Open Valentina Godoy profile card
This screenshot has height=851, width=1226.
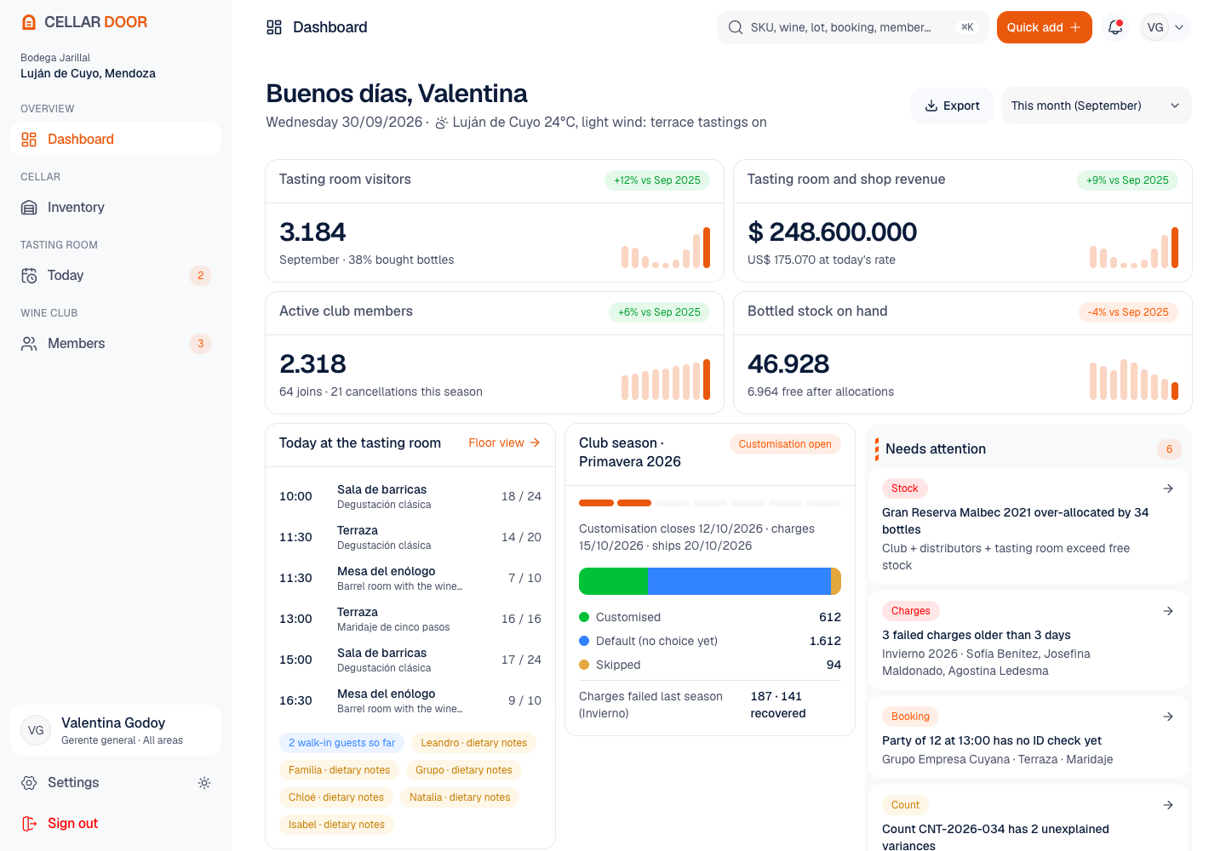click(x=116, y=730)
